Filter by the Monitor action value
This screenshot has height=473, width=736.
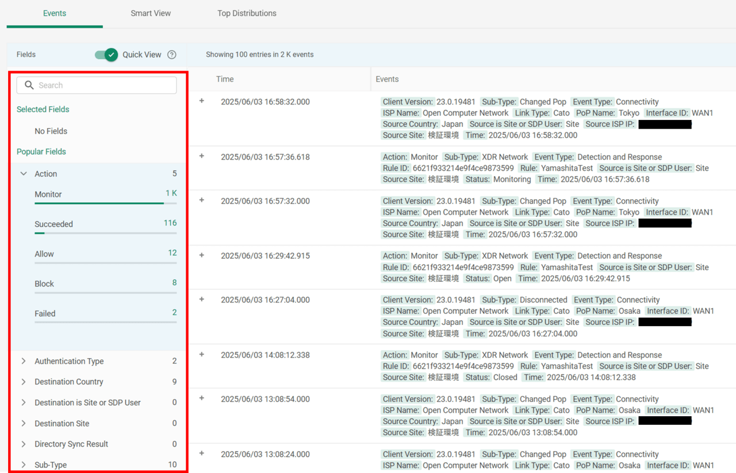[x=48, y=195]
